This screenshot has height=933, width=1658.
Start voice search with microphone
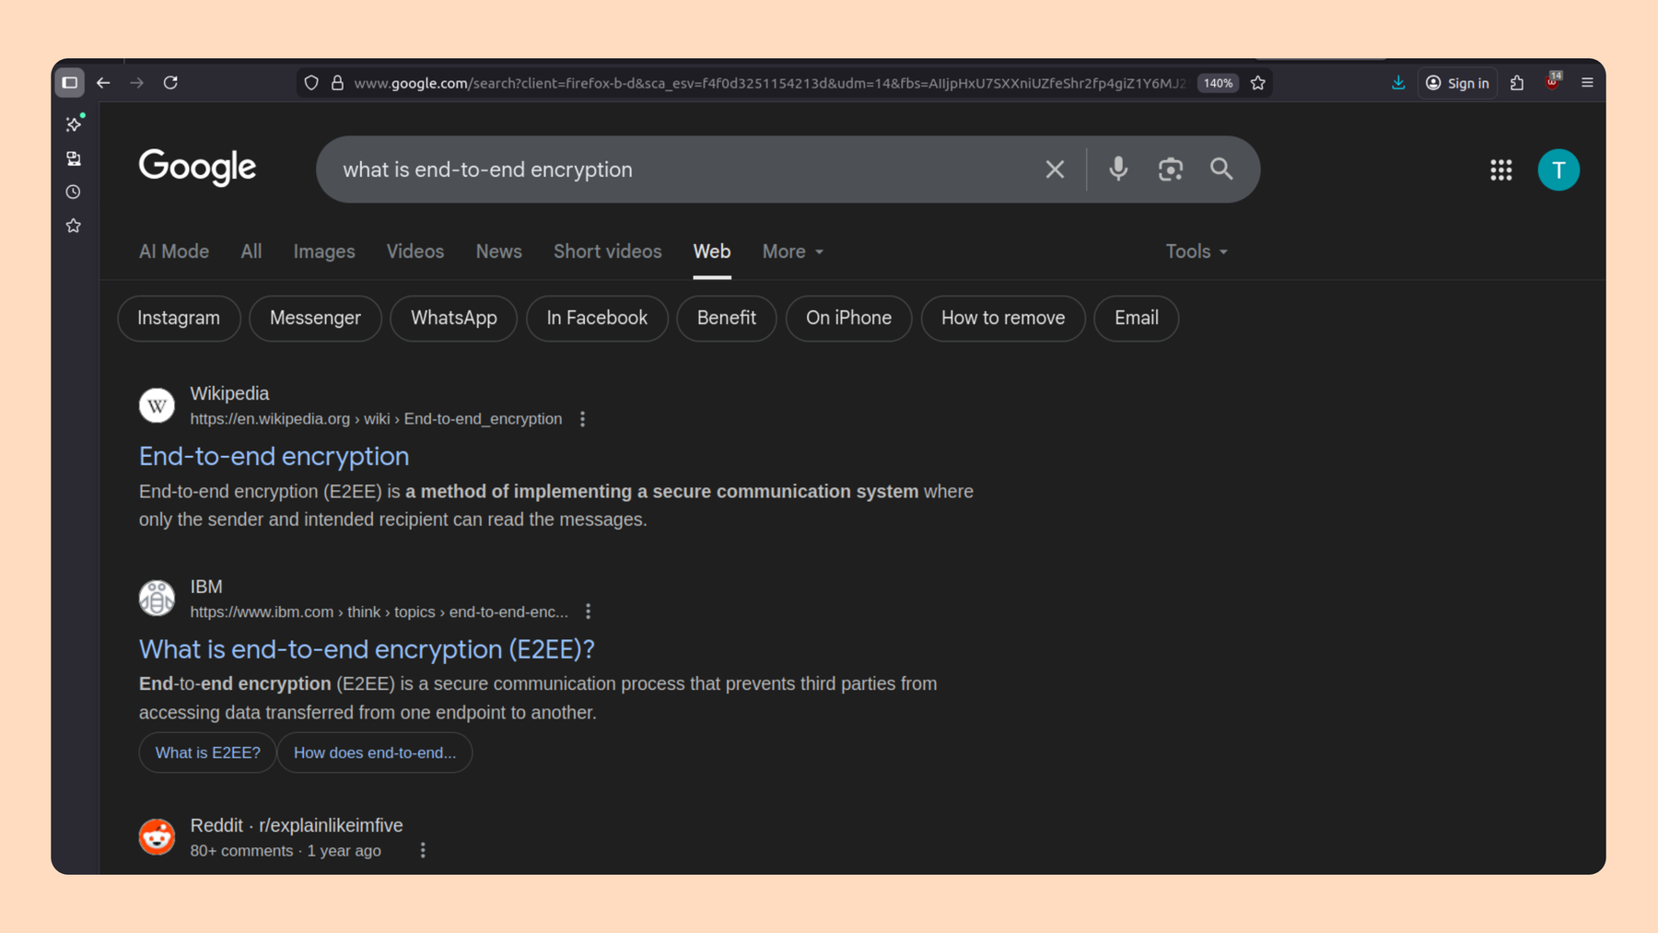coord(1118,169)
